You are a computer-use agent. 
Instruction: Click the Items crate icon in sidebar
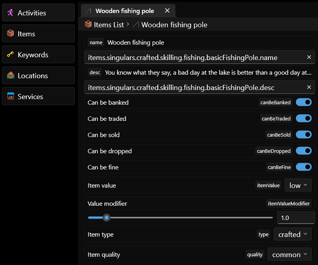click(x=10, y=34)
